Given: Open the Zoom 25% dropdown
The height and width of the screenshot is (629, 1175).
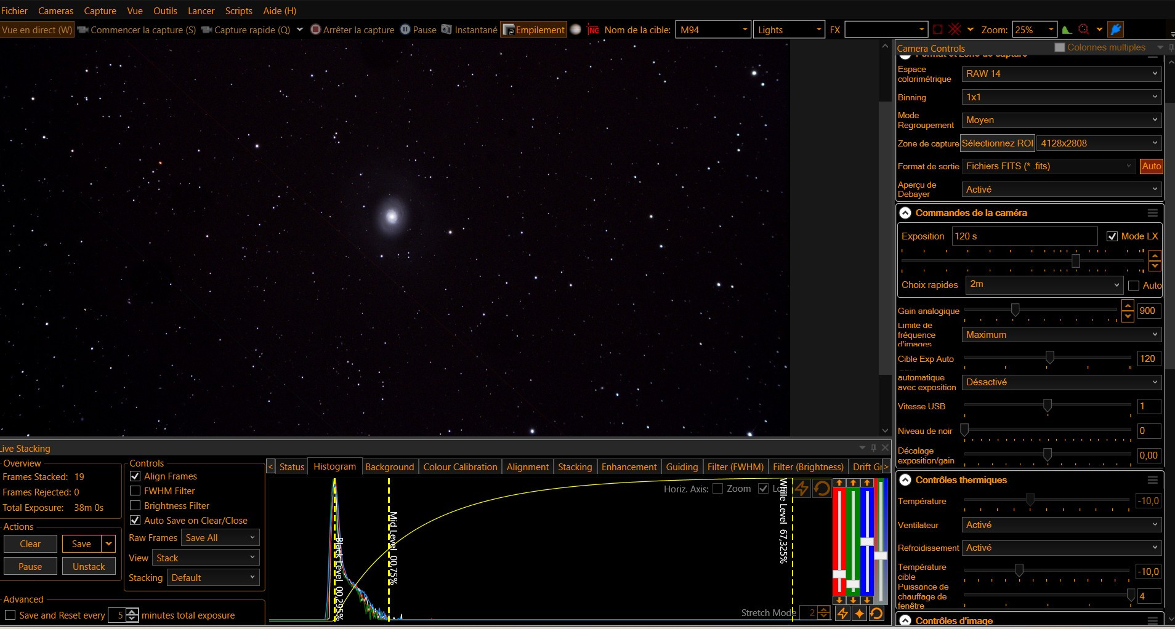Looking at the screenshot, I should pos(1033,30).
